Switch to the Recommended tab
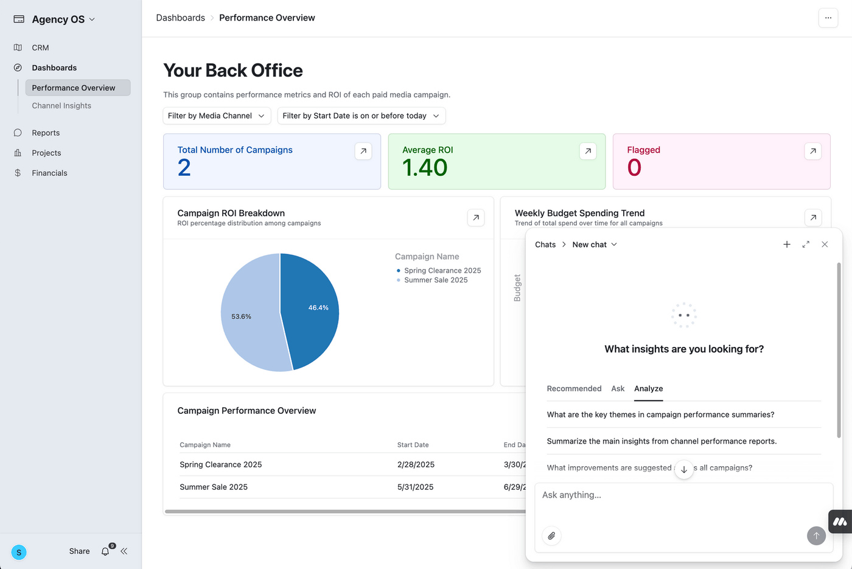Screen dimensions: 852x569 click(574, 388)
